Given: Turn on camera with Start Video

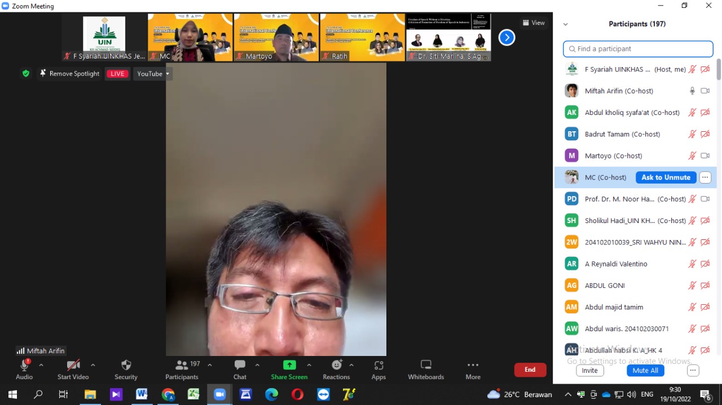Looking at the screenshot, I should tap(73, 370).
